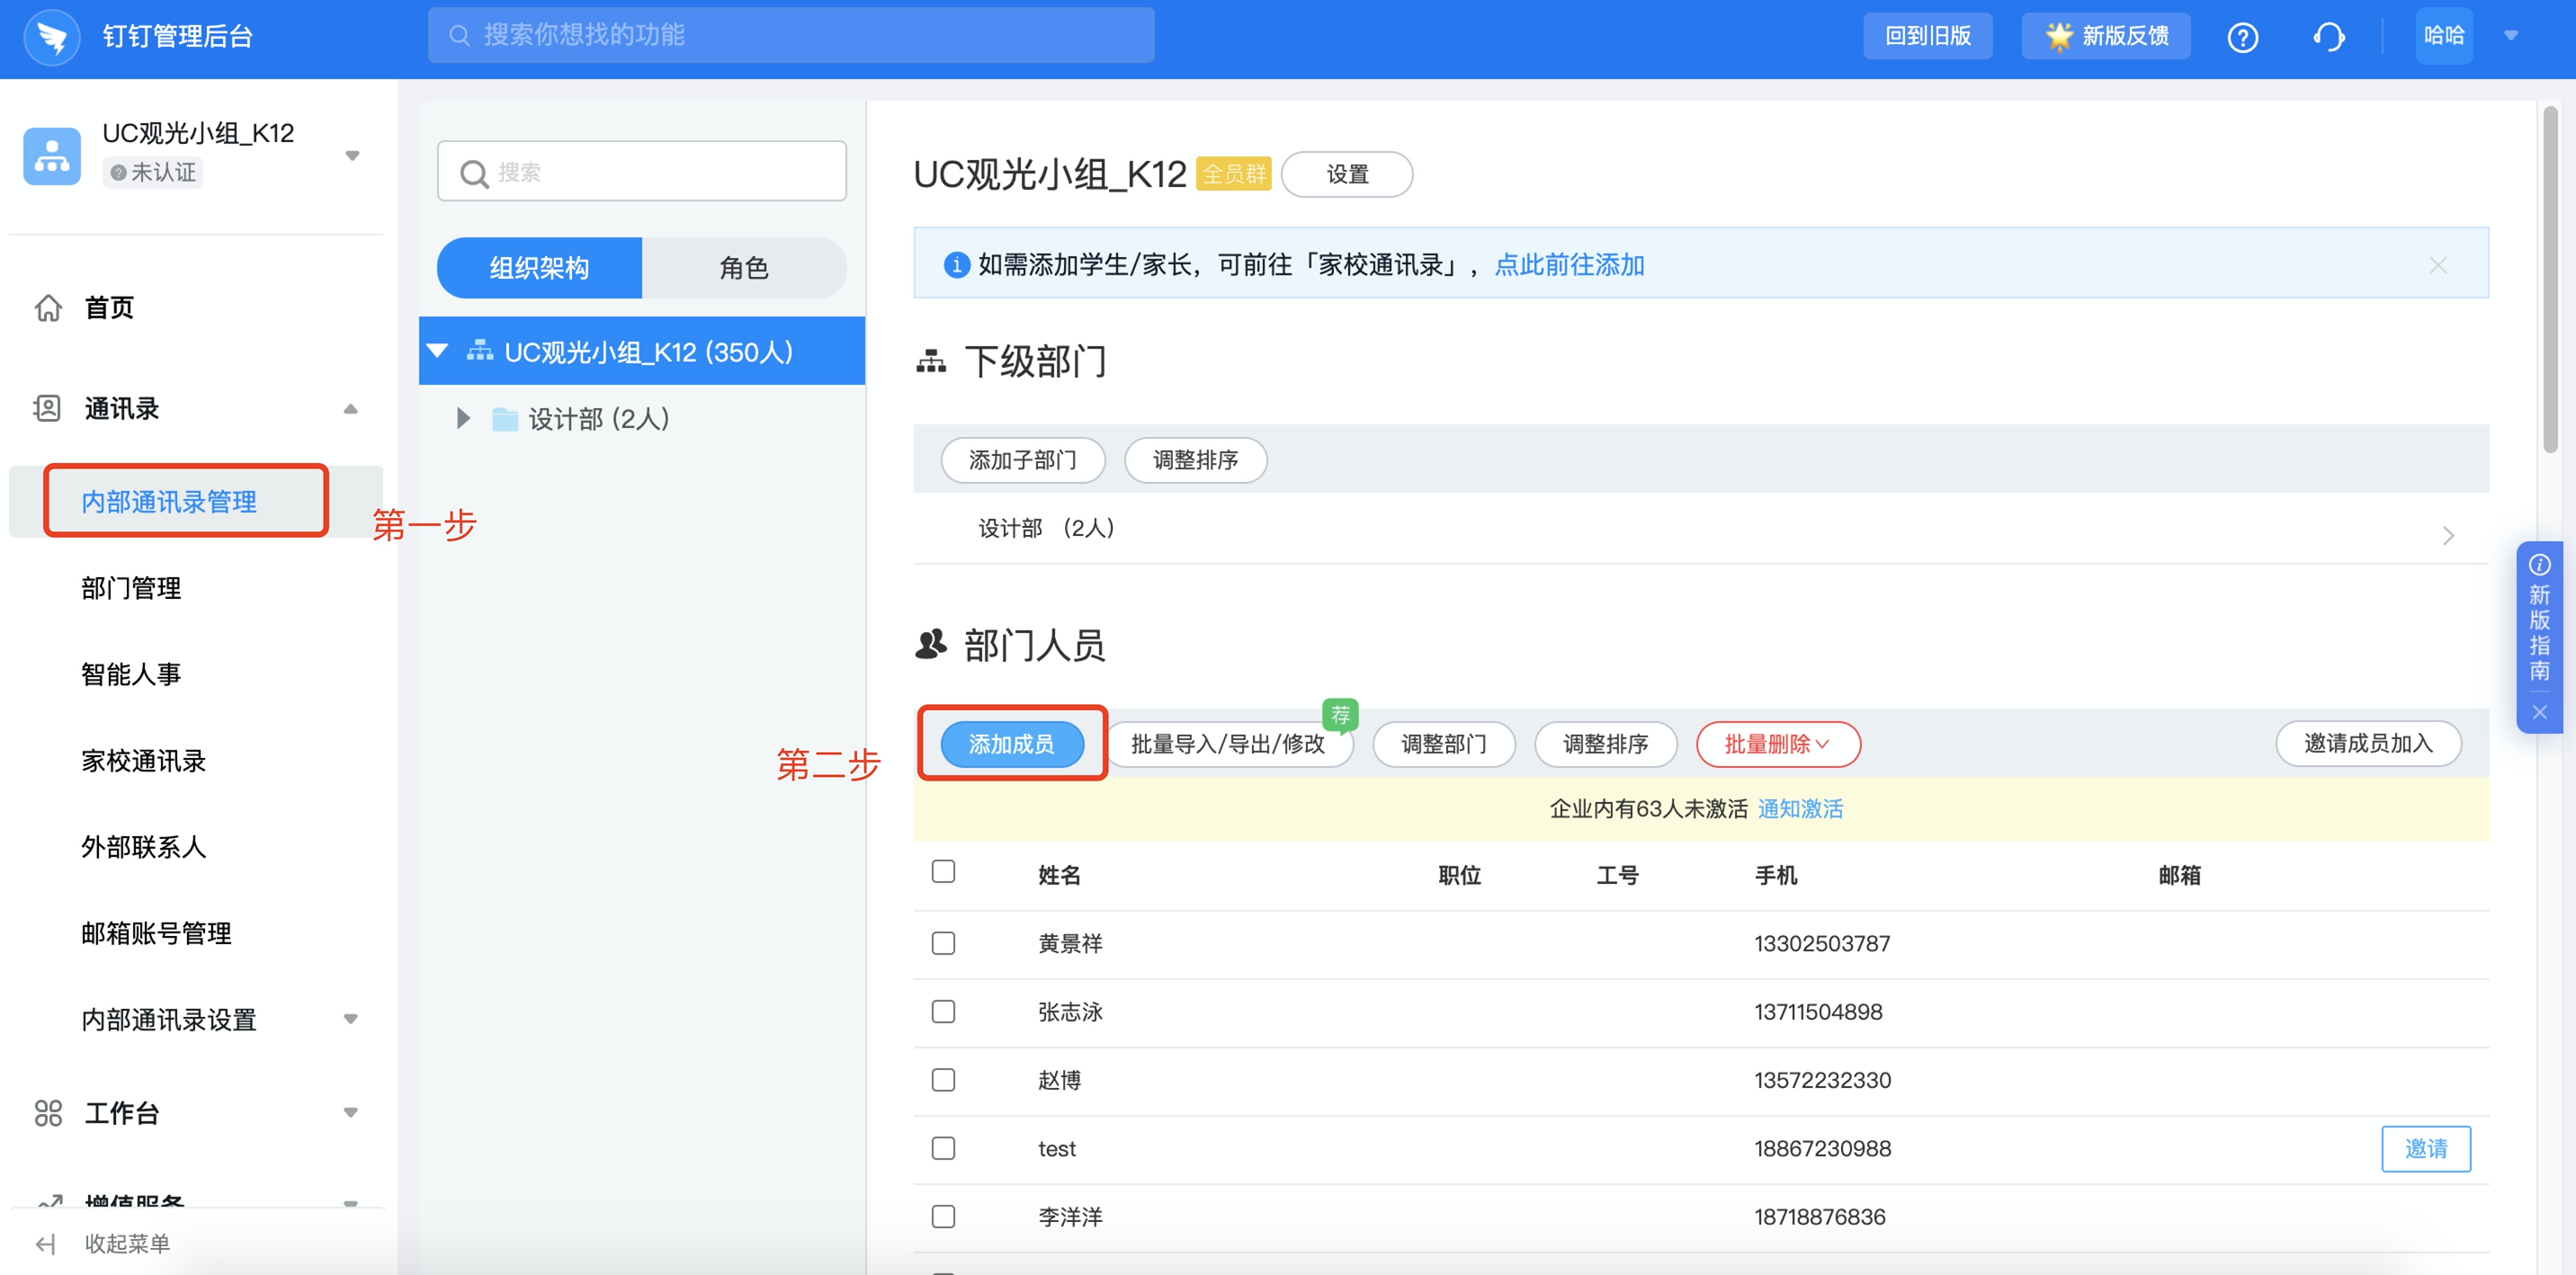Viewport: 2576px width, 1275px height.
Task: Expand the 工作台 menu section
Action: click(x=351, y=1113)
